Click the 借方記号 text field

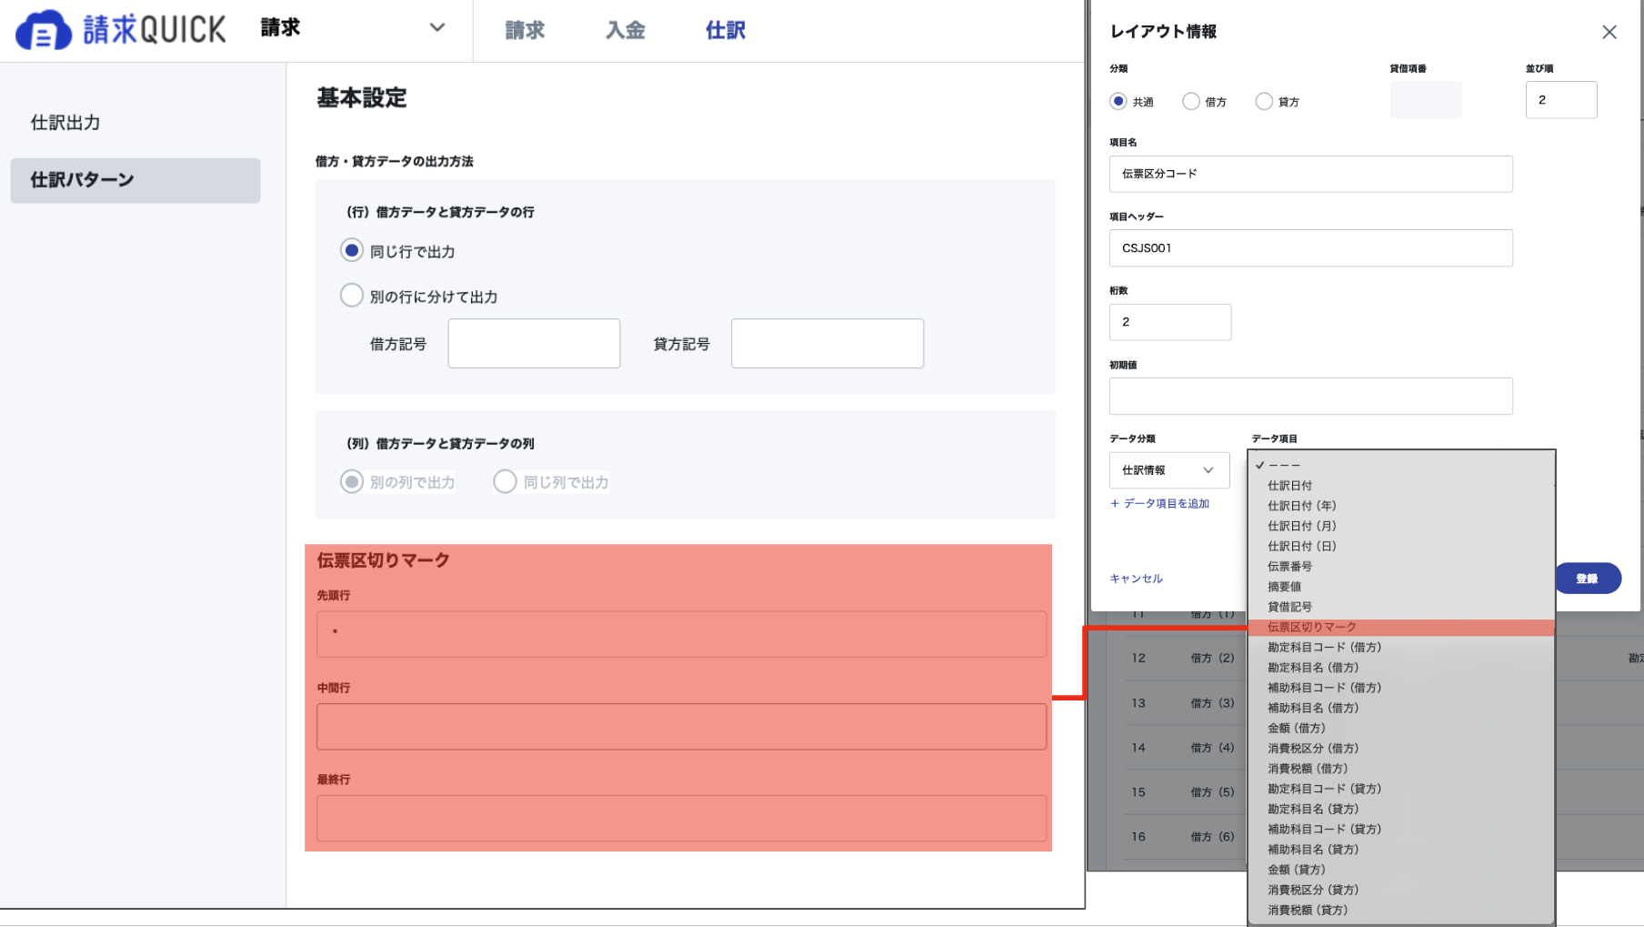click(534, 343)
